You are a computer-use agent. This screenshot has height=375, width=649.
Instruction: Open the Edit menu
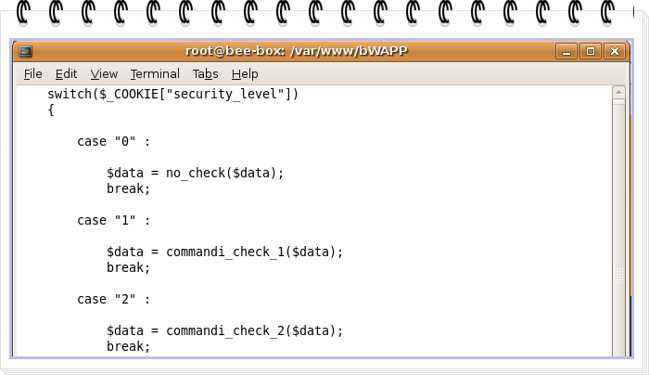(66, 73)
